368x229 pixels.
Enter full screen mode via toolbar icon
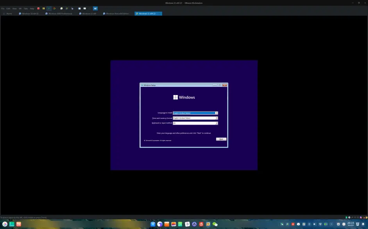(90, 9)
